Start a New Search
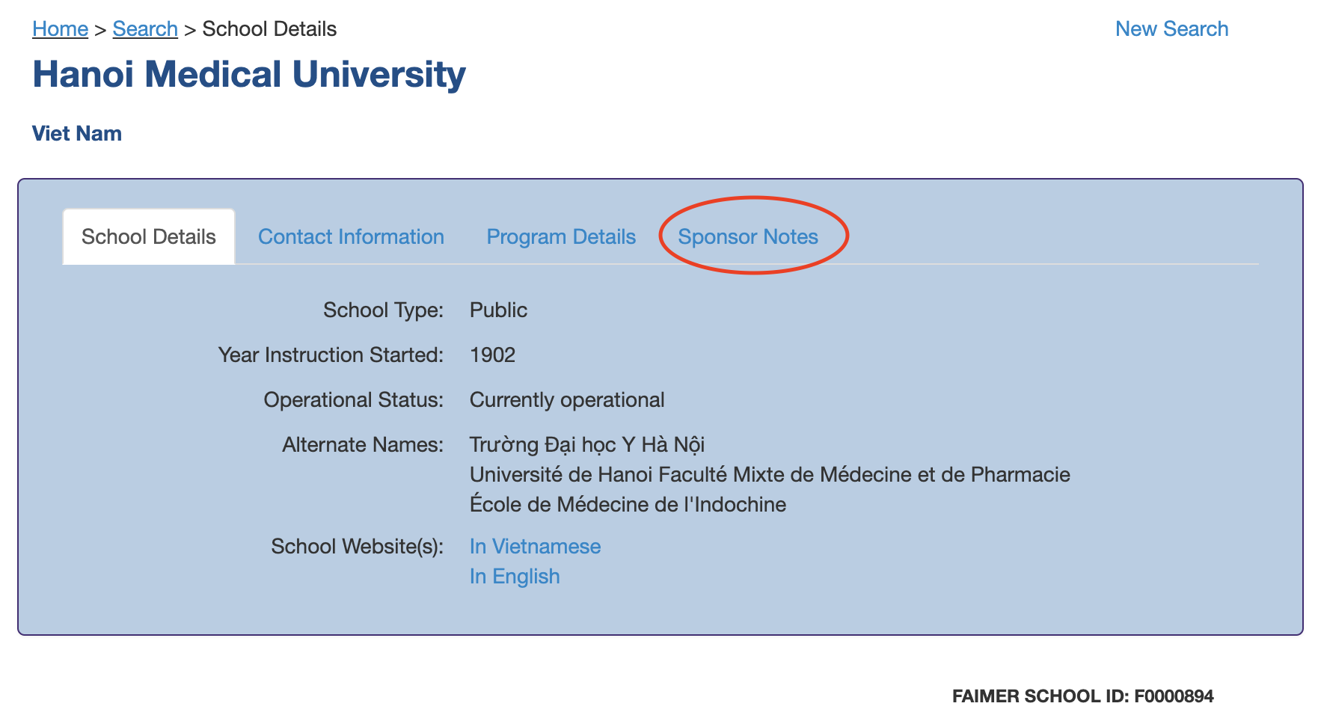Image resolution: width=1321 pixels, height=727 pixels. (1171, 28)
